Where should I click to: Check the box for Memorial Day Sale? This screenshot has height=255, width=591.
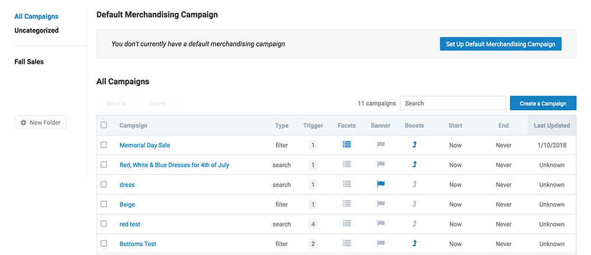pyautogui.click(x=104, y=145)
